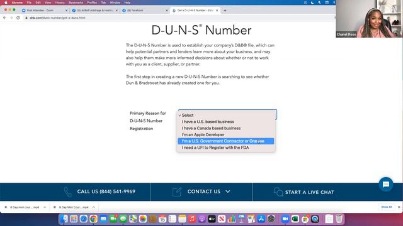This screenshot has width=403, height=226.
Task: Launch Safari from the dock
Action: tap(84, 219)
